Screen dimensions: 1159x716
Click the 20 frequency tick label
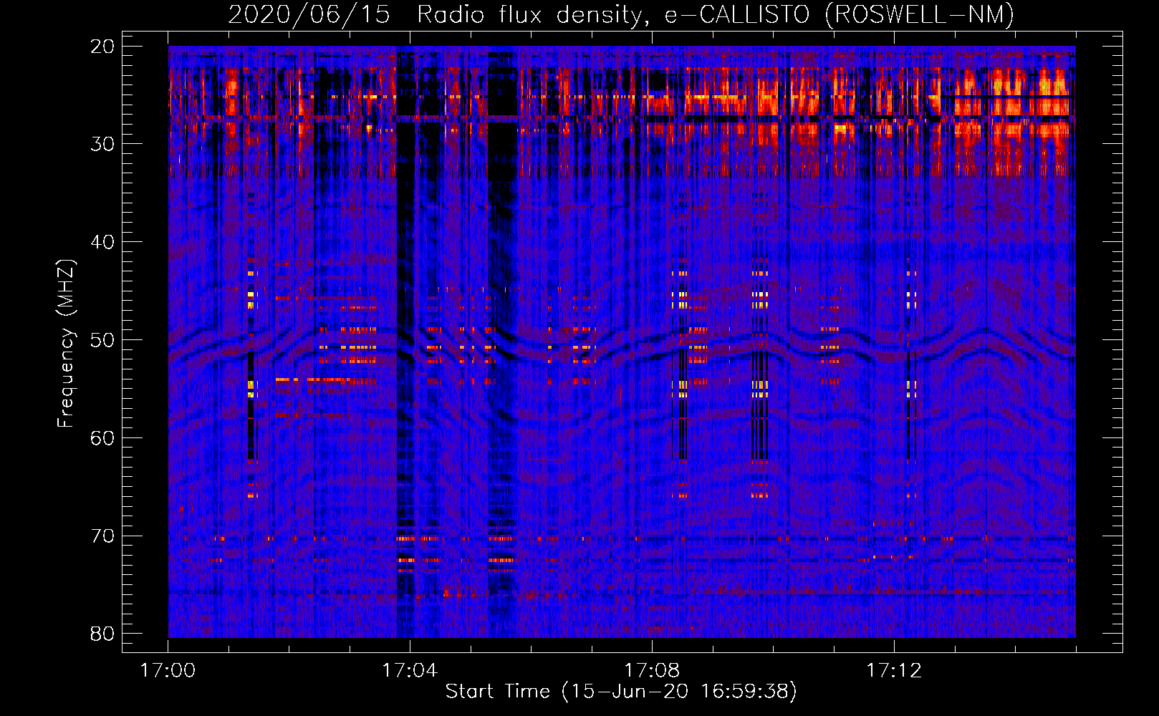pyautogui.click(x=102, y=47)
